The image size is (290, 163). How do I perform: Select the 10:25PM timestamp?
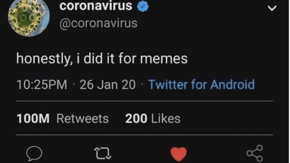[x=42, y=85]
